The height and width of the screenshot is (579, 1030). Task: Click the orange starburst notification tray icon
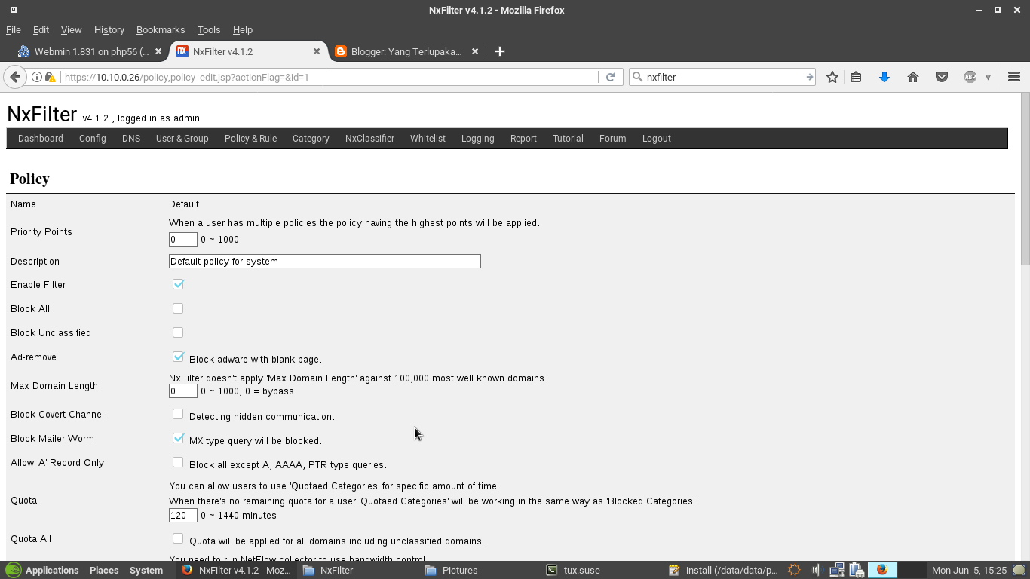[x=794, y=570]
